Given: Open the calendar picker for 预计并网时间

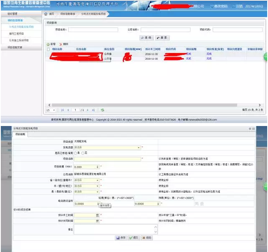Looking at the screenshot, I should pos(97,220).
